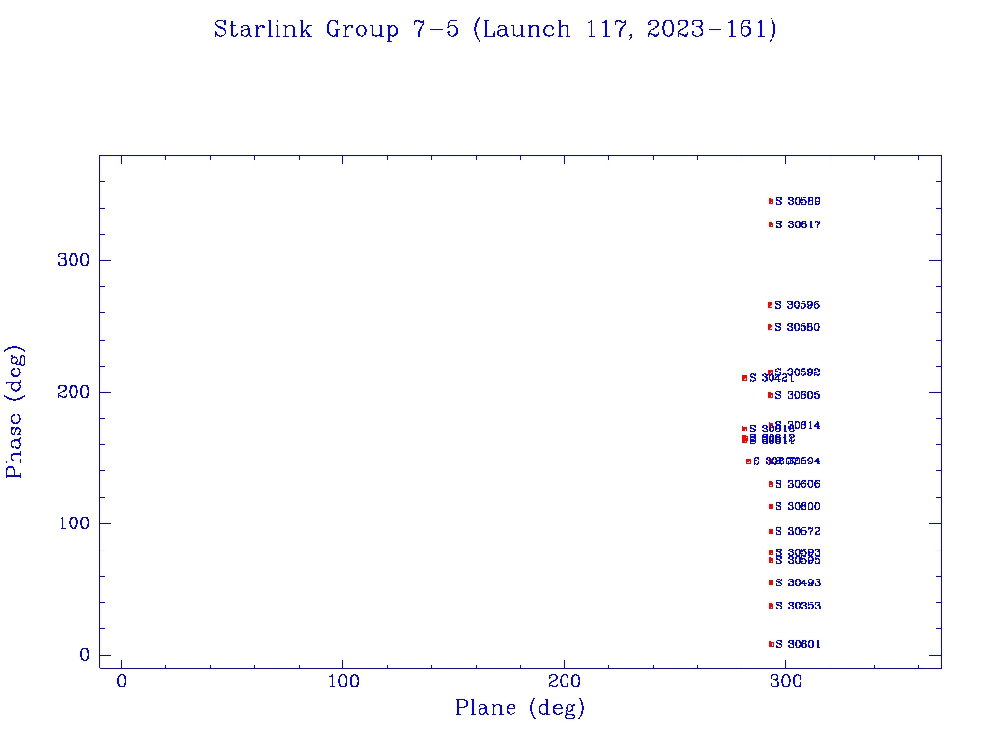Click the Phase (deg) axis title
990x743 pixels.
[x=15, y=412]
